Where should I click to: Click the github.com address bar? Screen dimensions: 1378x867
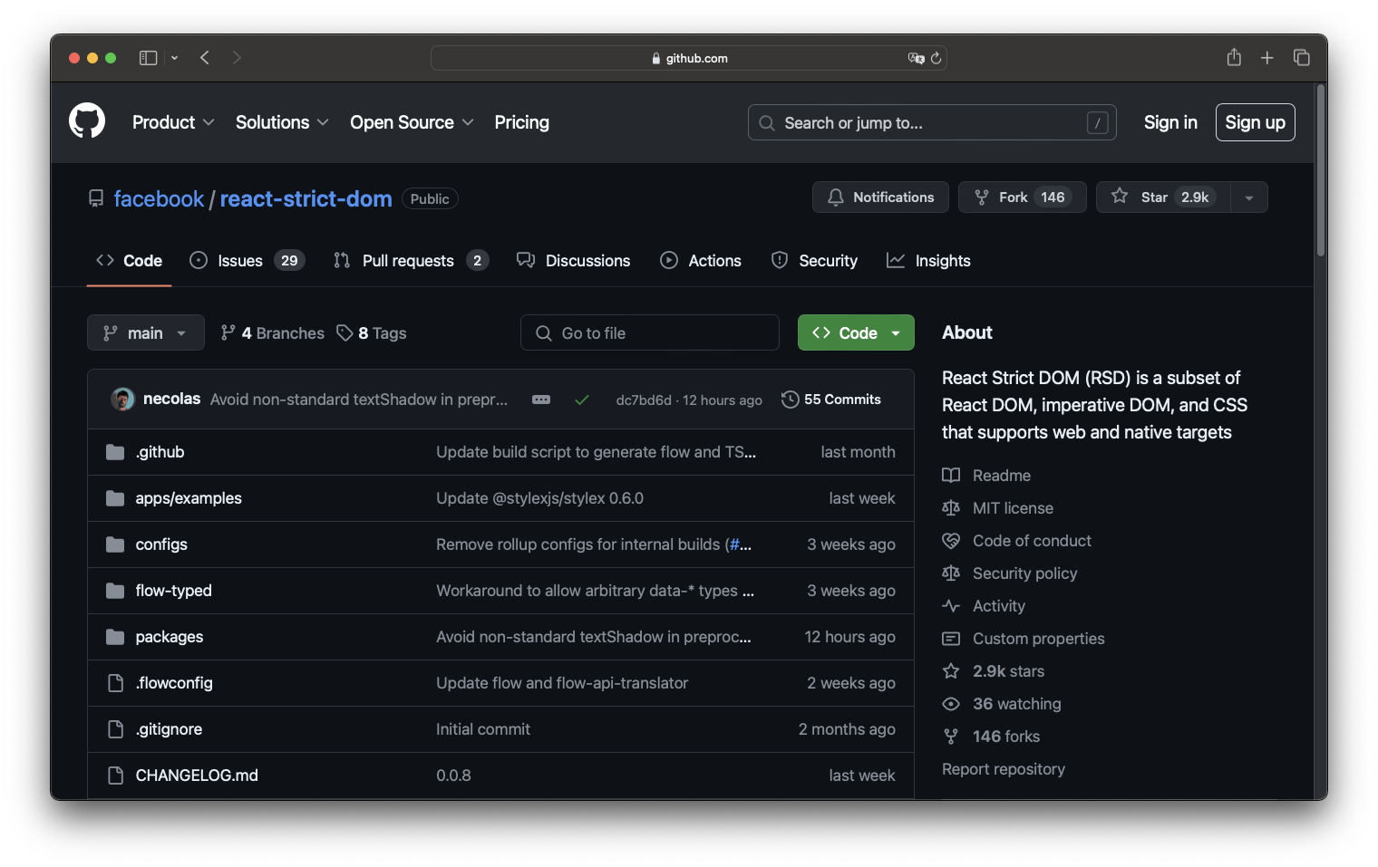(x=689, y=58)
